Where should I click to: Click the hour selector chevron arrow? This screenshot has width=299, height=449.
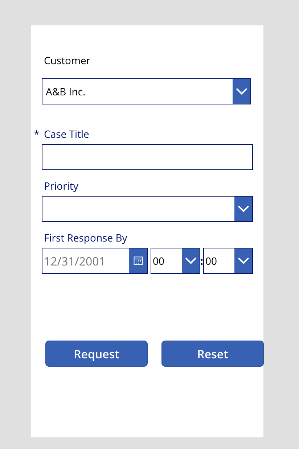pyautogui.click(x=191, y=261)
